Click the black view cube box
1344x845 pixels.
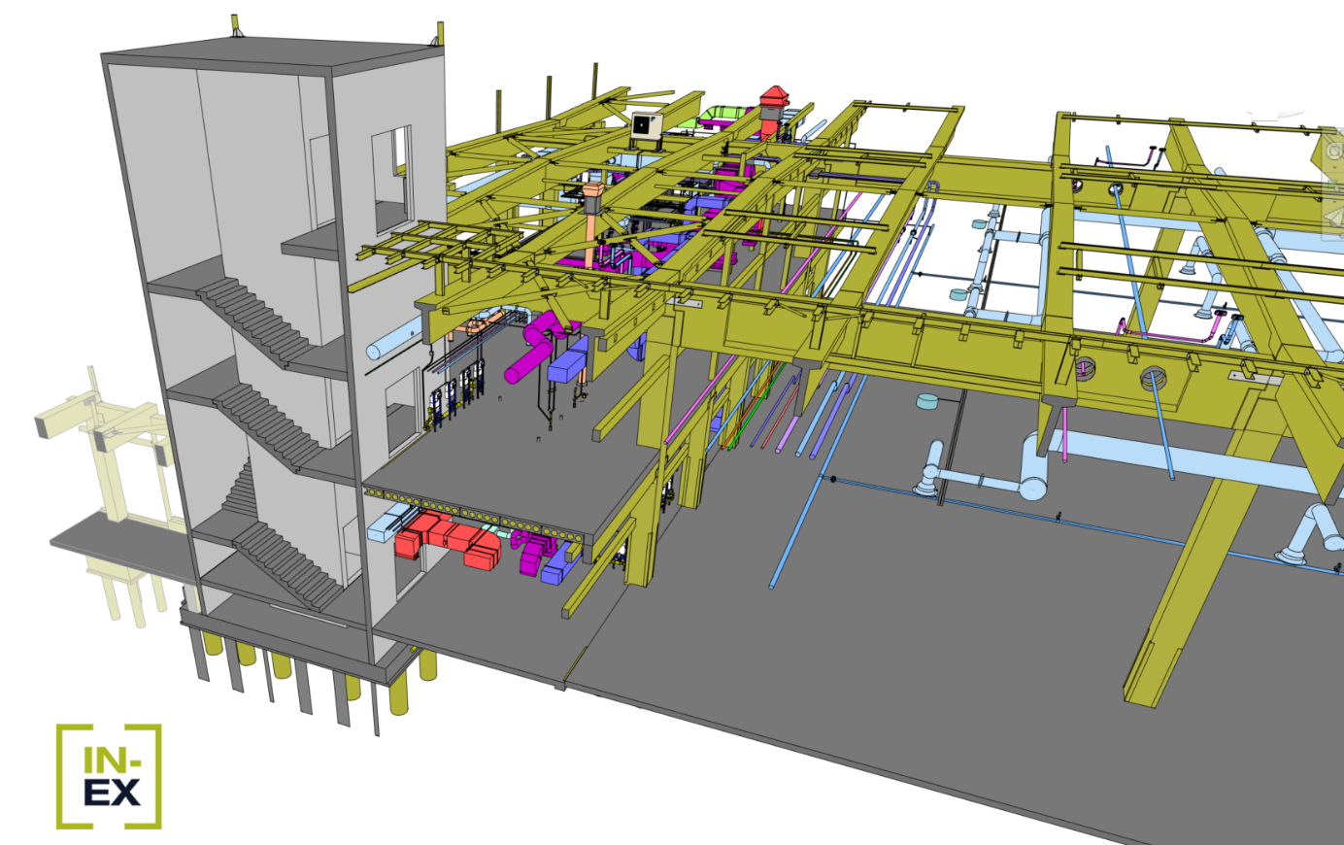(1271, 63)
